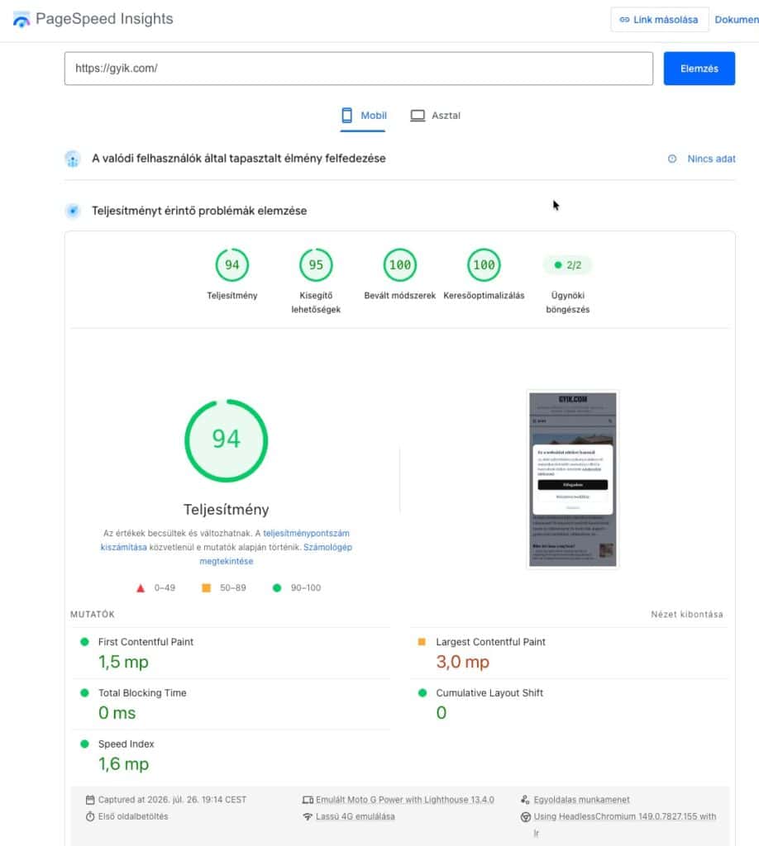Click the large 94 performance gauge
759x846 pixels.
coord(227,440)
